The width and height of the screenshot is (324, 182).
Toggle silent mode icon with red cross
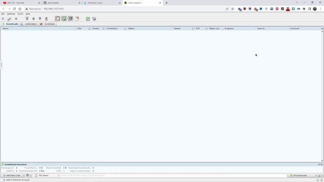77,19
